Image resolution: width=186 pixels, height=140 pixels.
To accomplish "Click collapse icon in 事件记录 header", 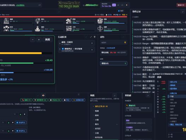I will (183, 12).
